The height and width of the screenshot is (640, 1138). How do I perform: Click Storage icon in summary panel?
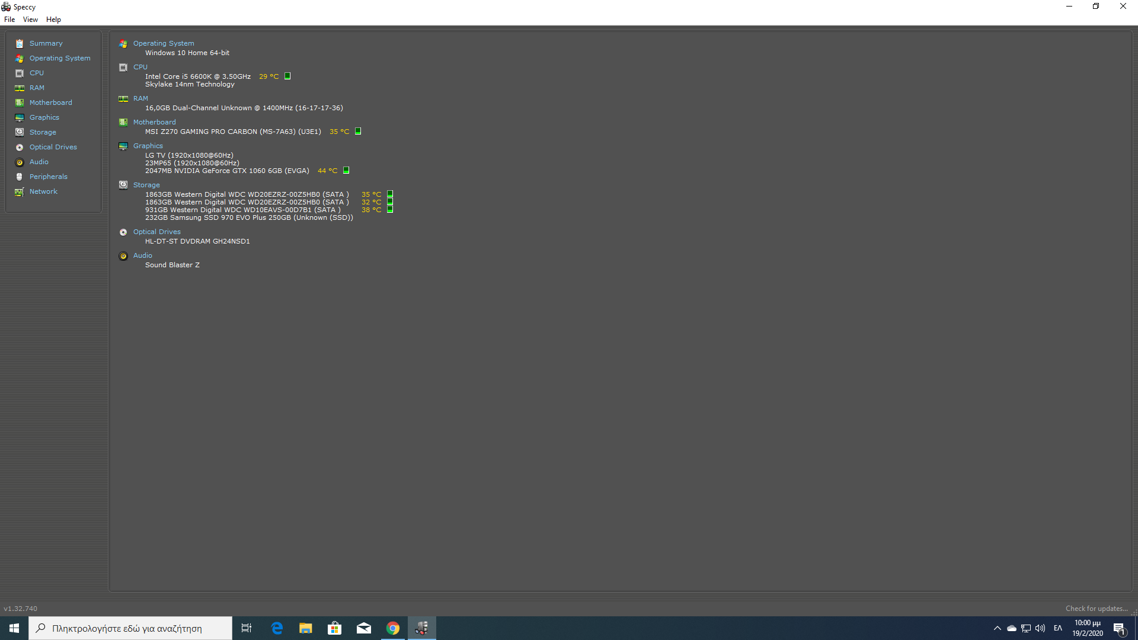click(x=123, y=185)
